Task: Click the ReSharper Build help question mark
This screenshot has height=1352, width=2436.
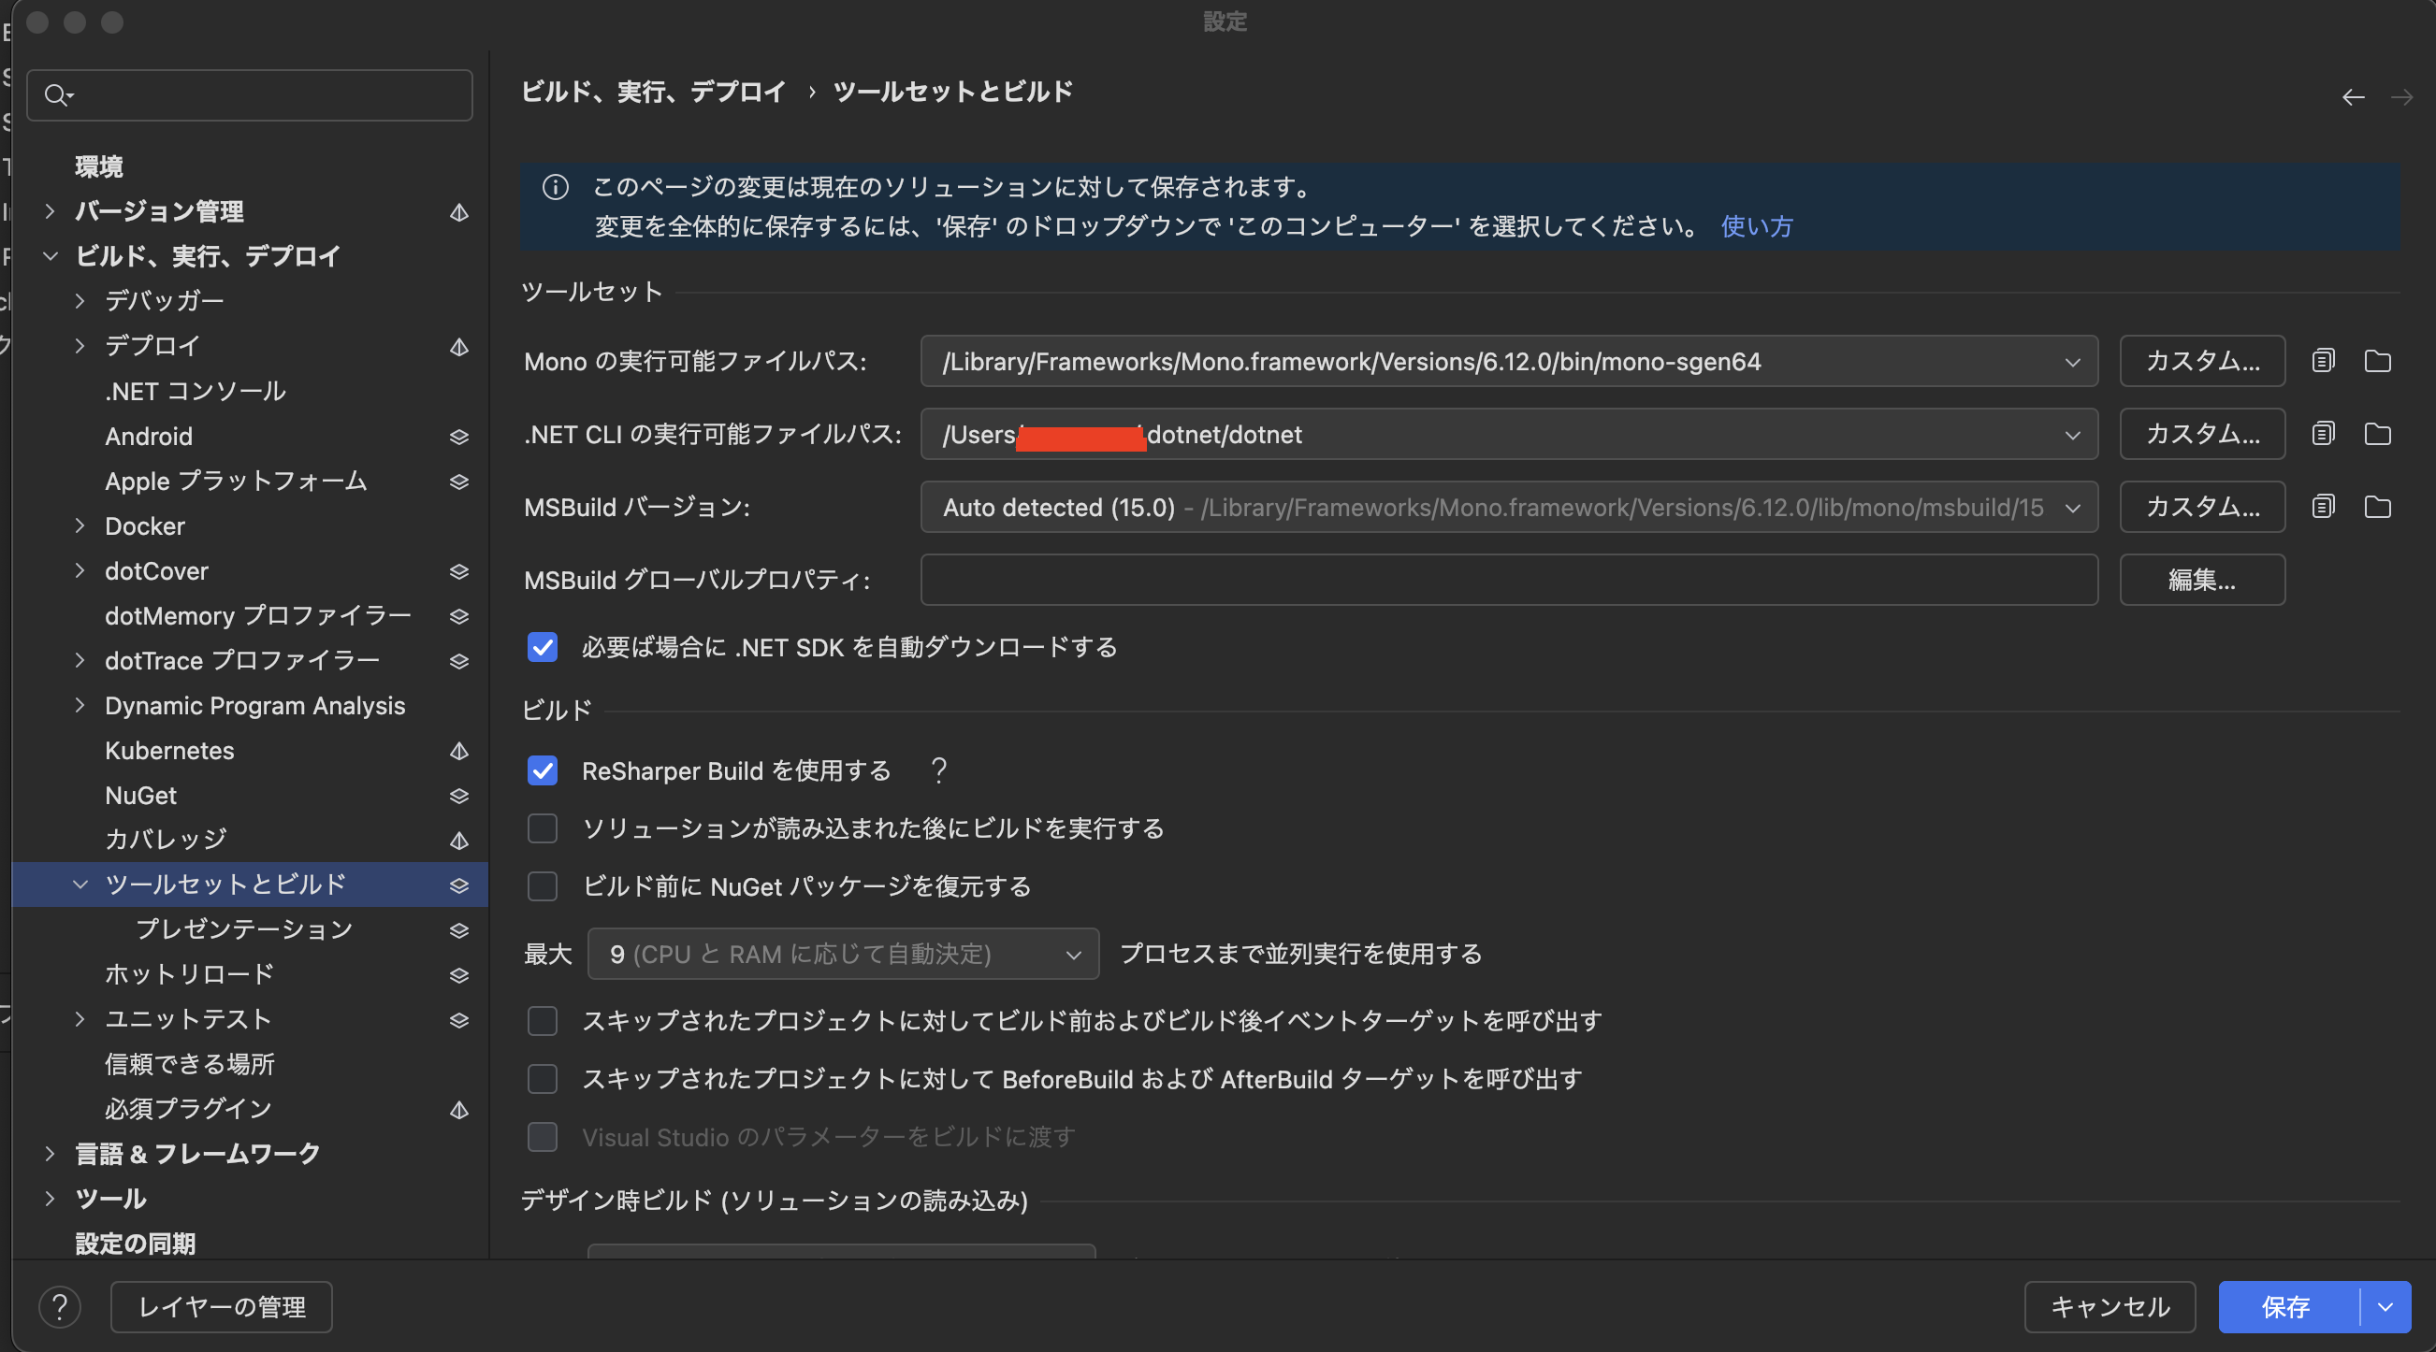Action: point(937,770)
